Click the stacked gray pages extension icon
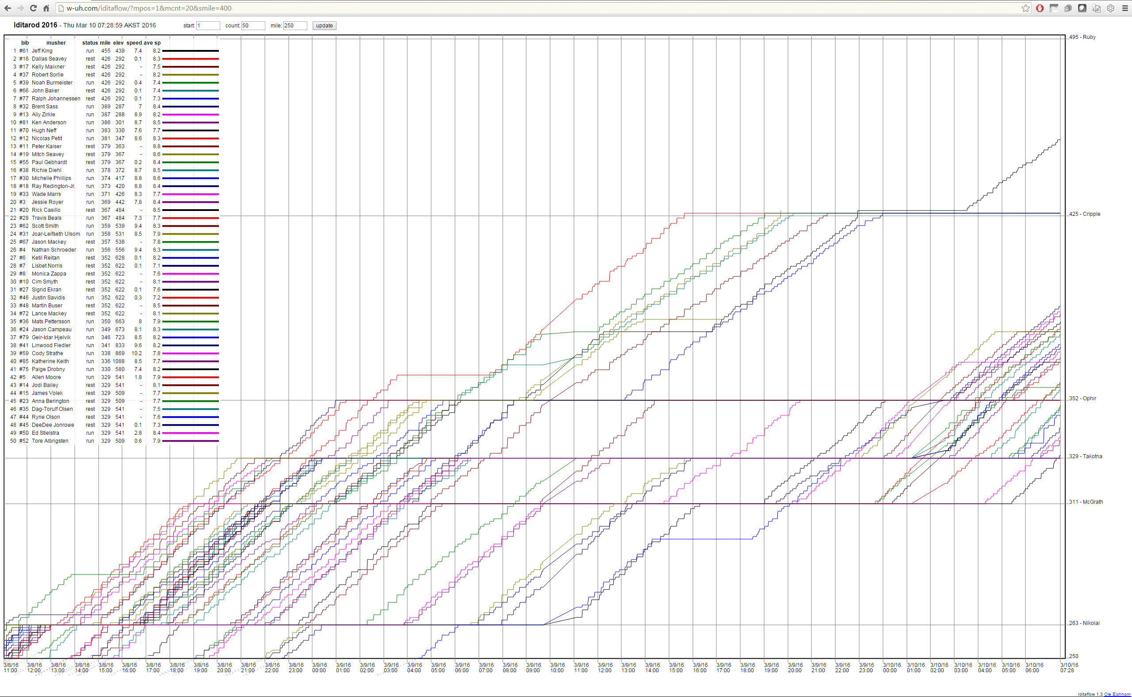Screen dimensions: 1132x697 (1068, 8)
